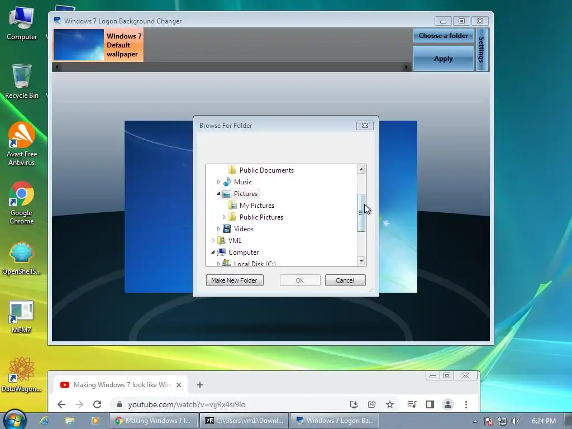Select Computer in the folder tree
572x429 pixels.
coord(238,252)
